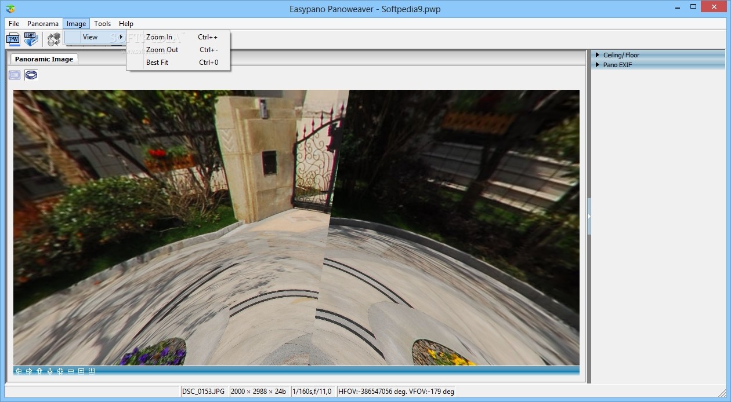Click the Image menu

click(76, 24)
